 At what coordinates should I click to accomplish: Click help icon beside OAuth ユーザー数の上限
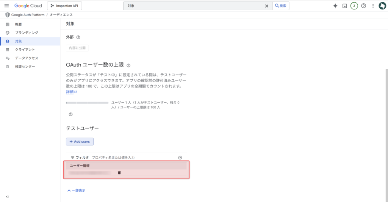[128, 65]
